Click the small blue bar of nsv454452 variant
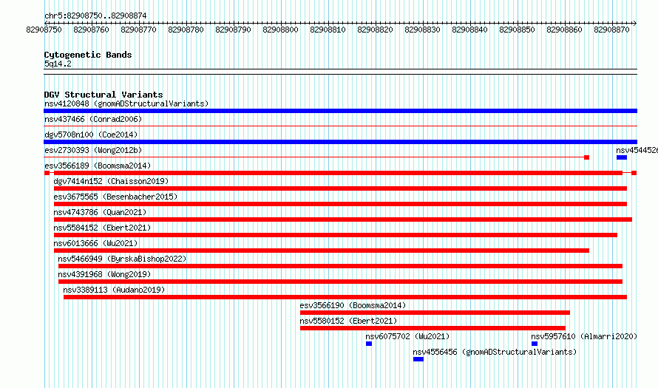Image resolution: width=658 pixels, height=388 pixels. coord(622,157)
